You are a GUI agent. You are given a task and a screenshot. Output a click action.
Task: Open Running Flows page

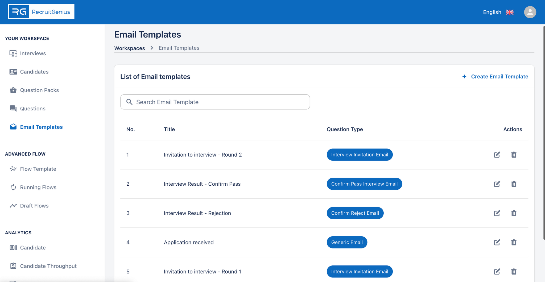38,187
